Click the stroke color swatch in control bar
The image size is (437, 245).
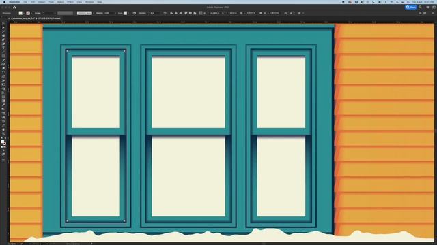click(x=28, y=13)
